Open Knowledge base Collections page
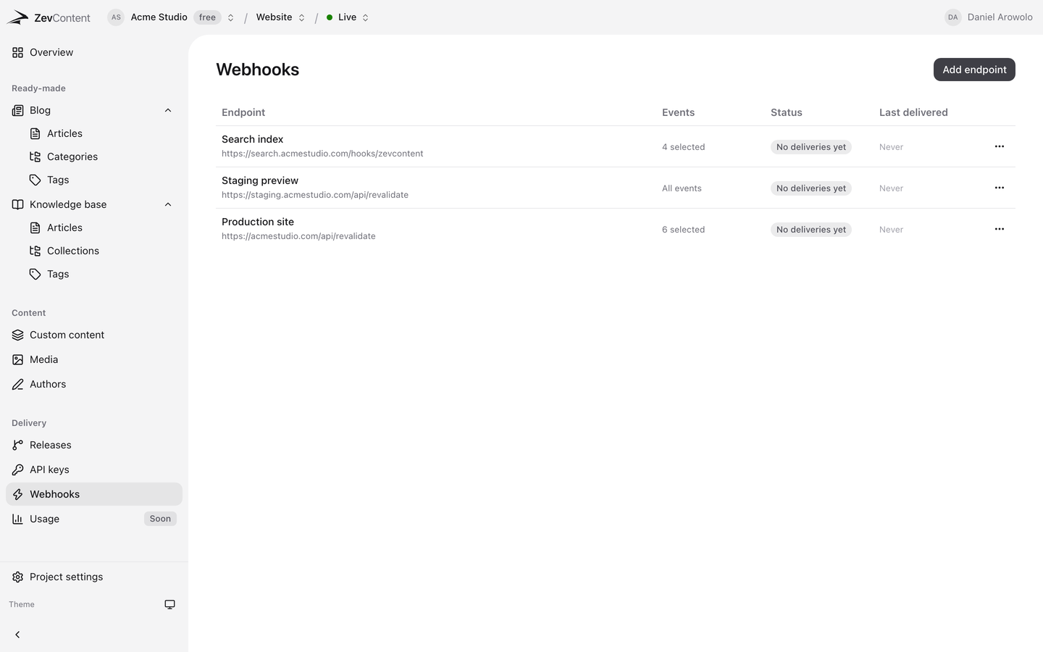 [x=103, y=251]
